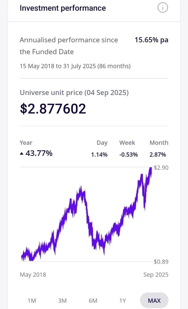Click the $2.877602 unit price

click(x=53, y=109)
